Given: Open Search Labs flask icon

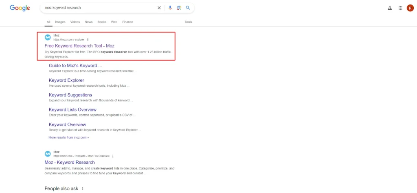Looking at the screenshot, I should pyautogui.click(x=390, y=8).
